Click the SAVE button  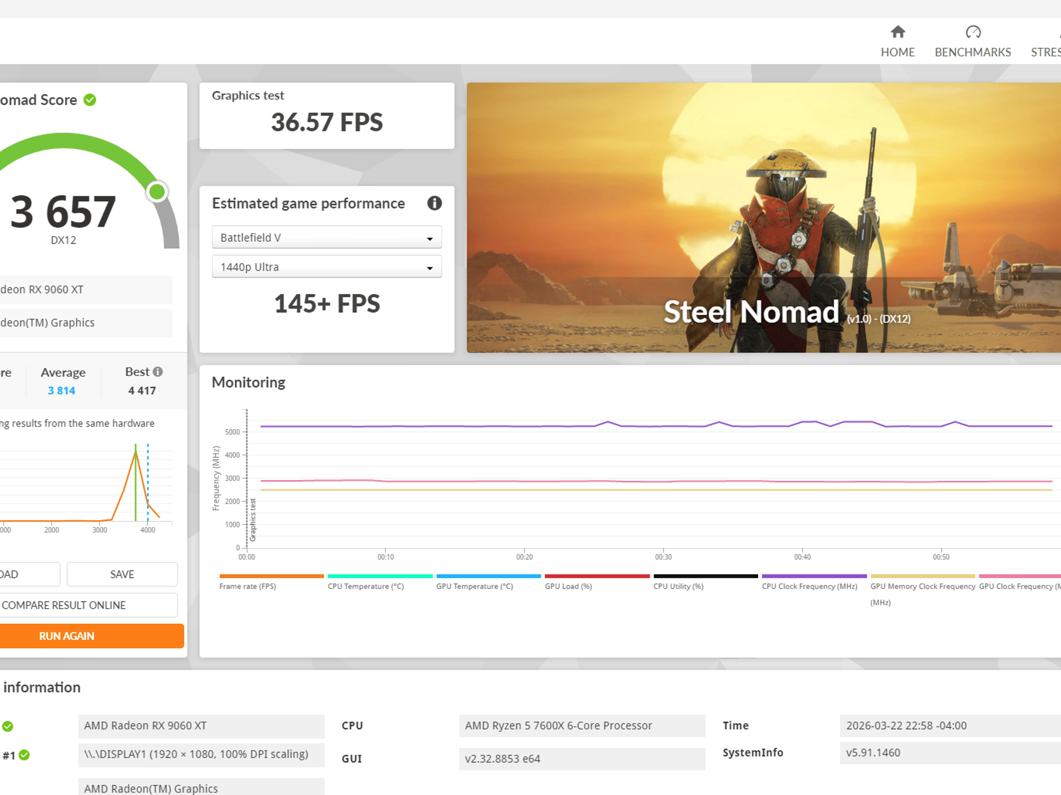pyautogui.click(x=122, y=575)
